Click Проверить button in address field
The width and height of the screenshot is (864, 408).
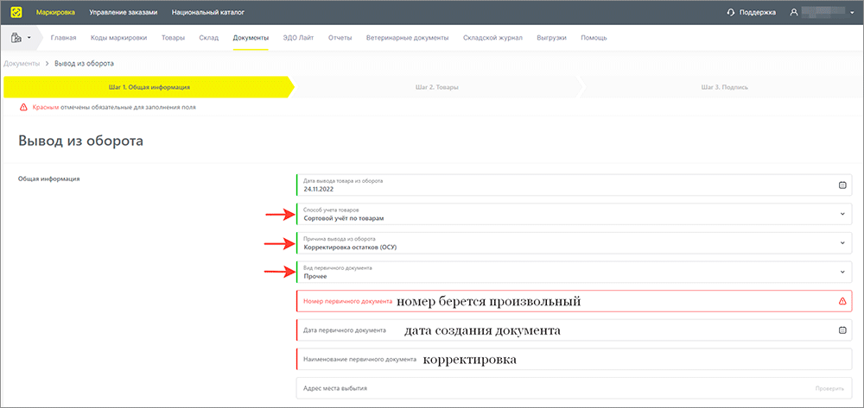[x=829, y=388]
